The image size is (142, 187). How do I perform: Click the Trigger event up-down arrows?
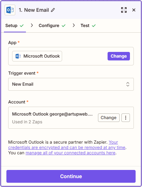(x=128, y=84)
